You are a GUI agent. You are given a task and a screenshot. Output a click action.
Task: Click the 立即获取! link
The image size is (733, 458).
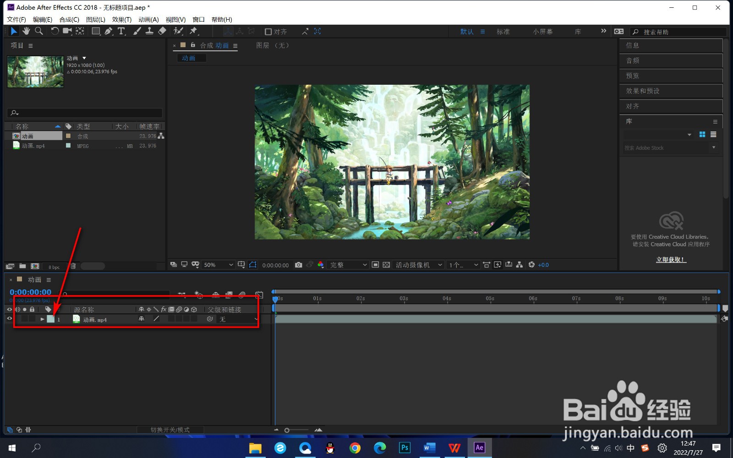pyautogui.click(x=671, y=260)
